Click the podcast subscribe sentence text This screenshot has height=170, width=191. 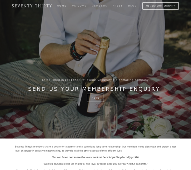coord(95,157)
